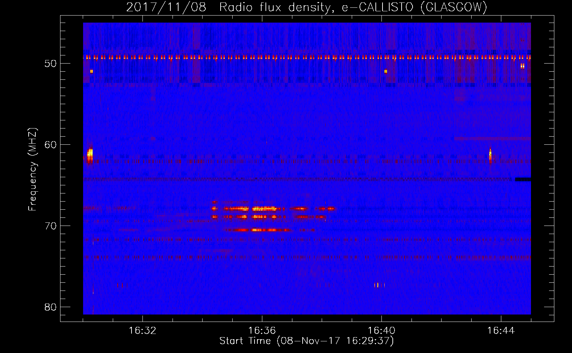Screen dimensions: 572x353
Task: Click the 50 MHz frequency tick label
Action: coord(51,64)
